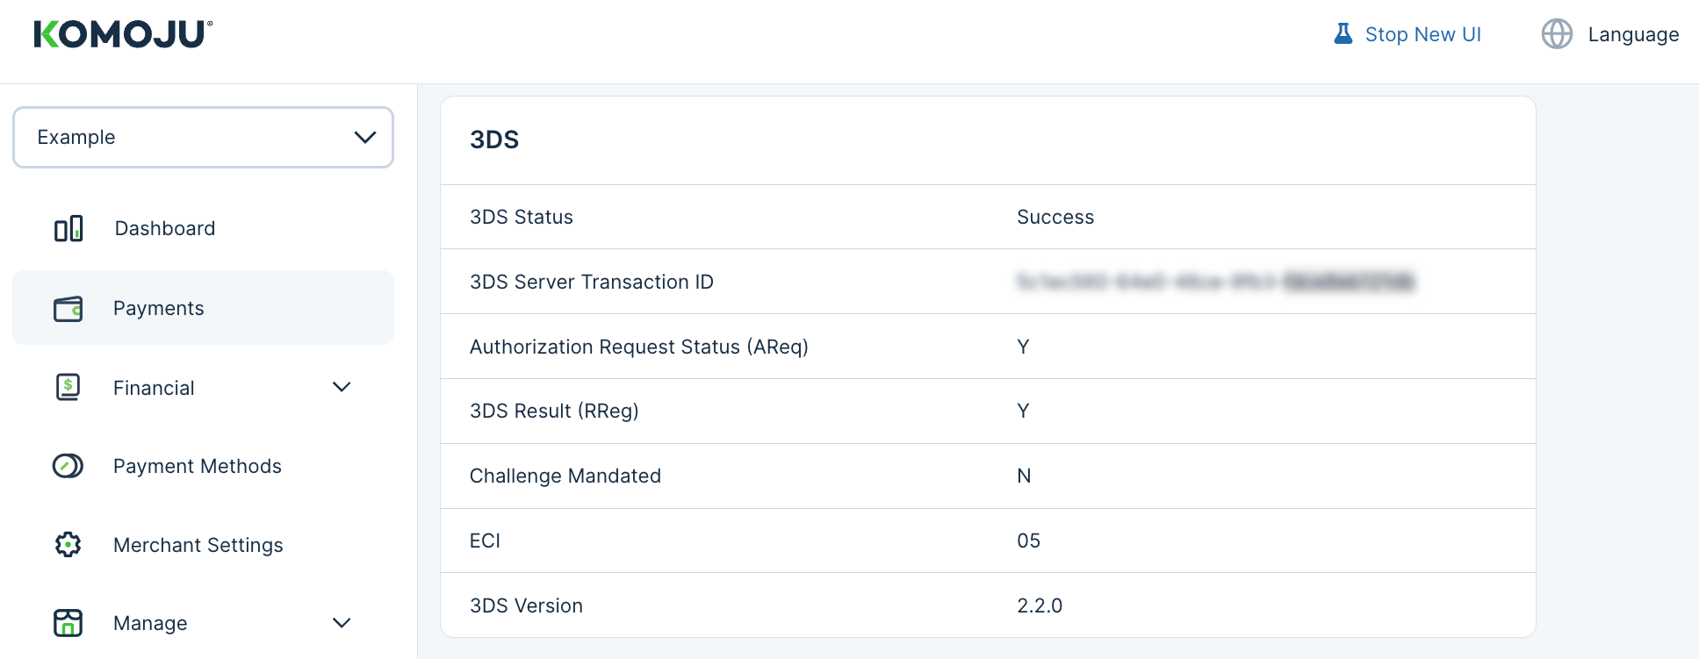Open Dashboard from the sidebar

click(165, 229)
